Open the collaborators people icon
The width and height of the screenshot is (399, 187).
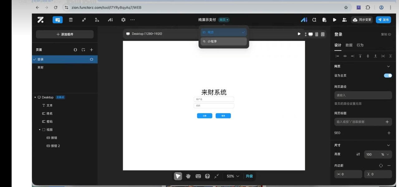(344, 20)
